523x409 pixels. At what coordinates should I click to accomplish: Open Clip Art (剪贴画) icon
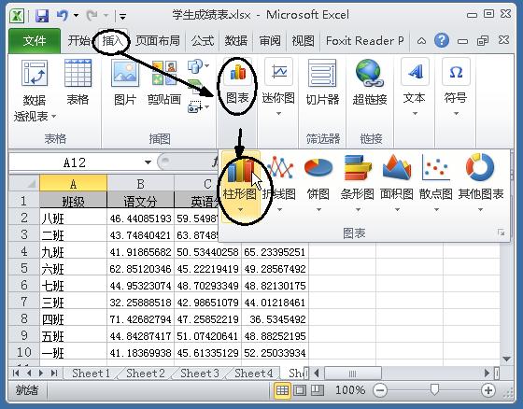click(164, 73)
